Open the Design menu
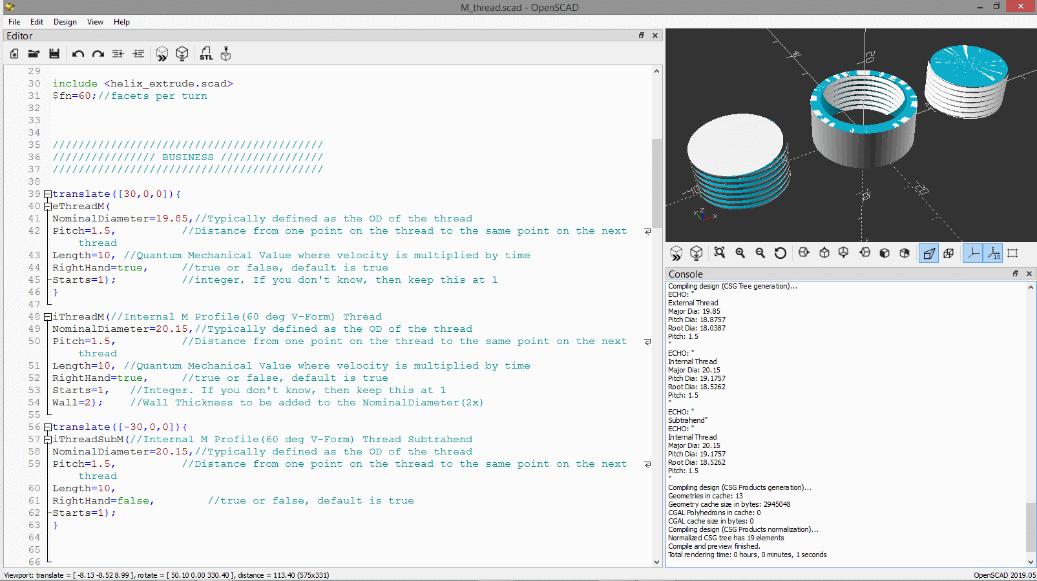Viewport: 1037px width, 581px height. pos(65,22)
